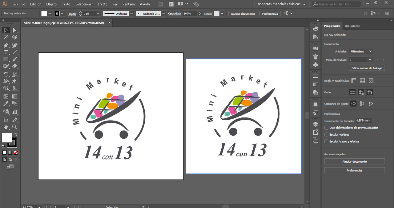This screenshot has height=208, width=394.
Task: Expand the Mesa de trabajo dropdown
Action: tap(370, 60)
